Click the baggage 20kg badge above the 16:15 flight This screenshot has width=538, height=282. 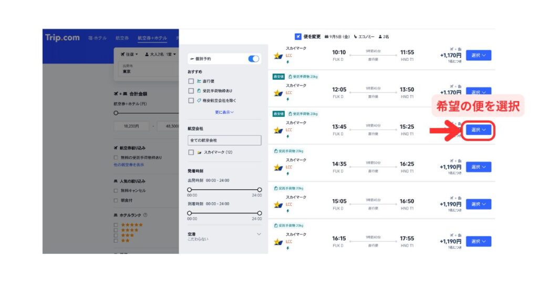[288, 225]
